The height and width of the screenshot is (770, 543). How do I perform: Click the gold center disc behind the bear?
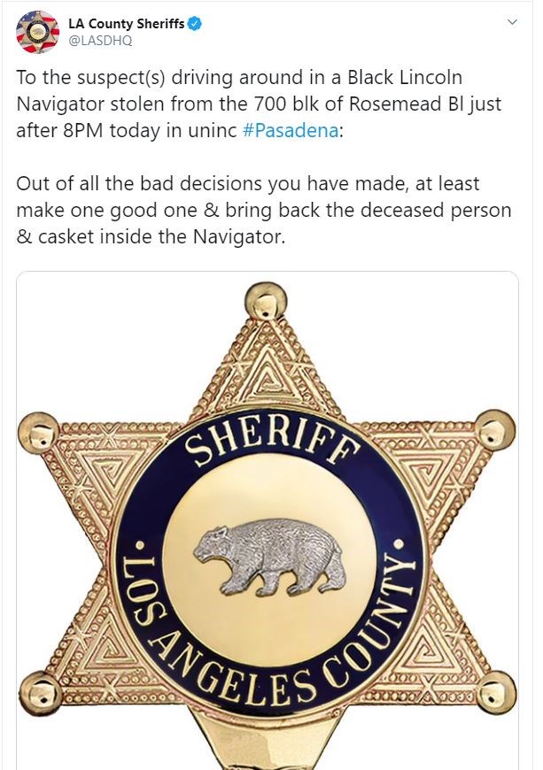[x=270, y=558]
